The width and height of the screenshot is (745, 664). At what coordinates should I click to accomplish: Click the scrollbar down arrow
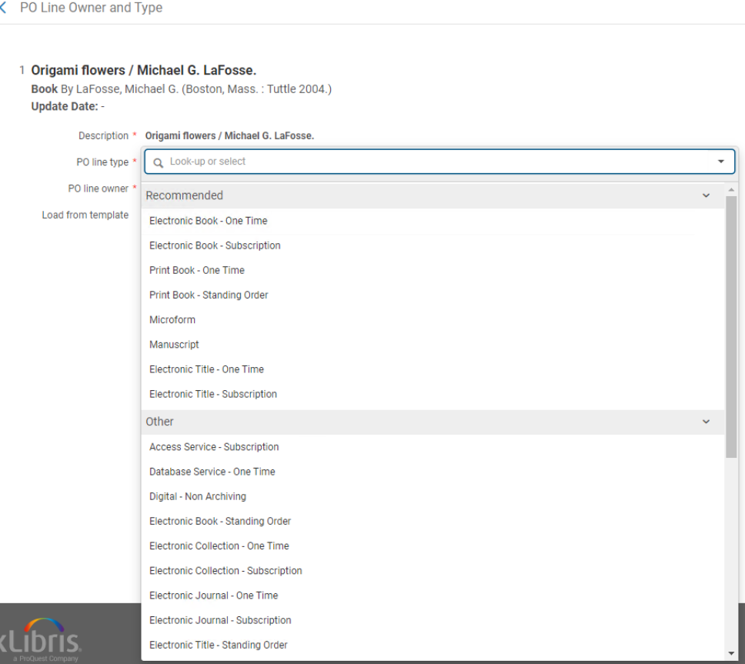(730, 653)
